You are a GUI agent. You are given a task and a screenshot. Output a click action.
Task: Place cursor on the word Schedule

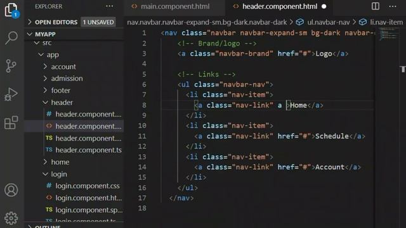[332, 136]
